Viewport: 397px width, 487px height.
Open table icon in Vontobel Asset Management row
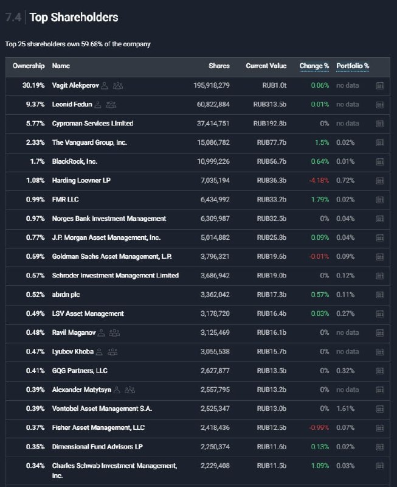pos(380,409)
